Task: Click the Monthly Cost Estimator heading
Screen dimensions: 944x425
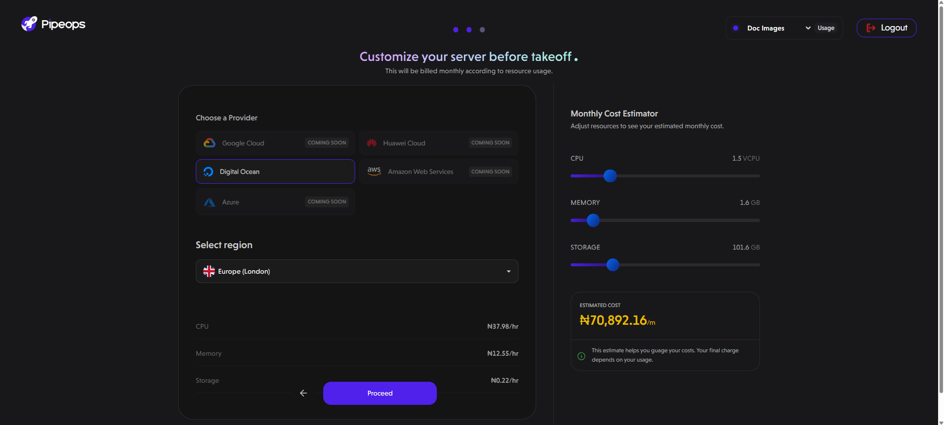Action: pyautogui.click(x=614, y=113)
